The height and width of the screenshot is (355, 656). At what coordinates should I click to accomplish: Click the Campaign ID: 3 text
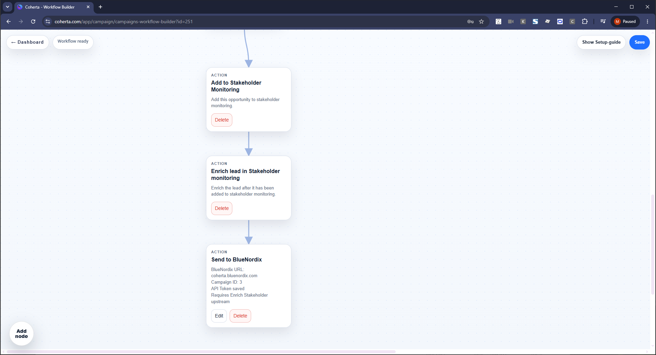coord(227,282)
